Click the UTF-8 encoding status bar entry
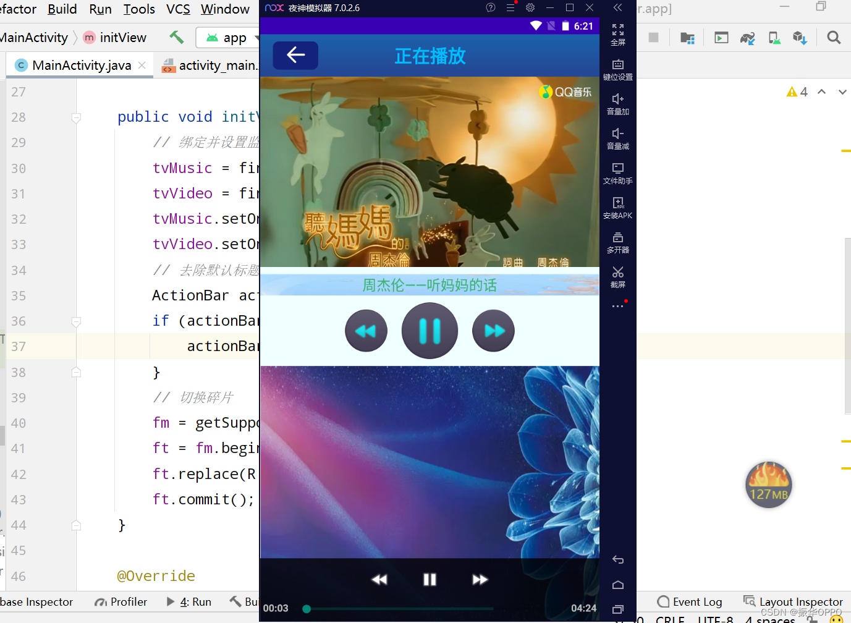This screenshot has height=623, width=851. click(x=716, y=619)
